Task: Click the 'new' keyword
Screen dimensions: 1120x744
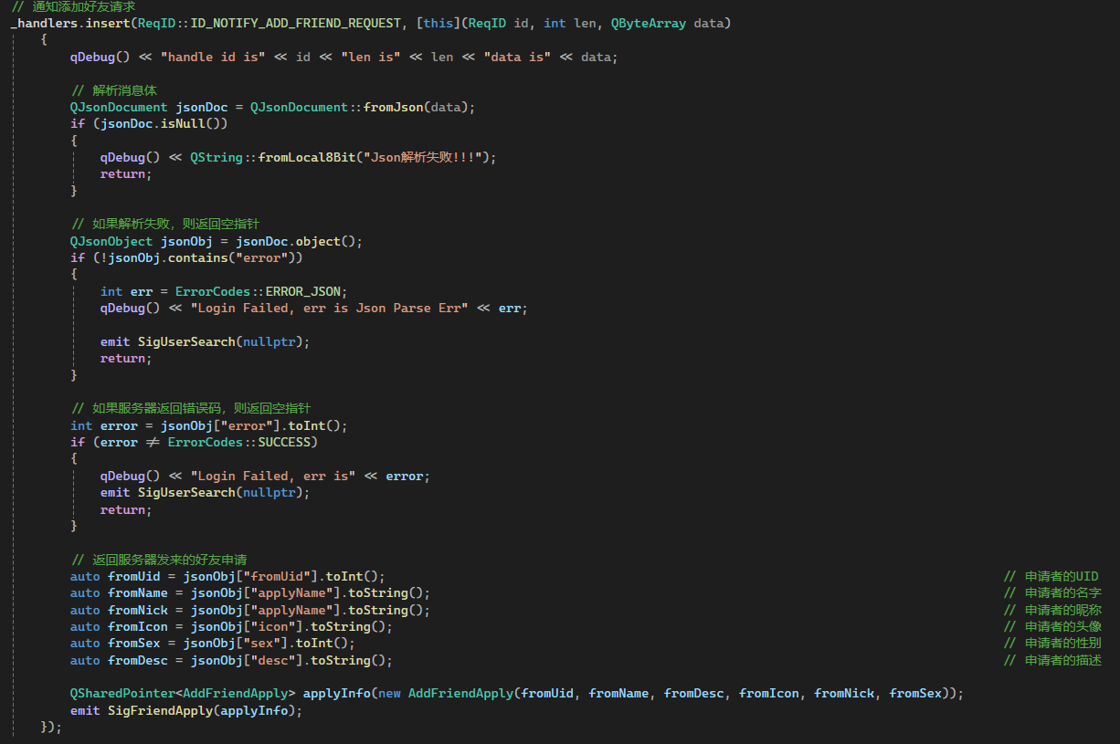Action: [x=389, y=694]
